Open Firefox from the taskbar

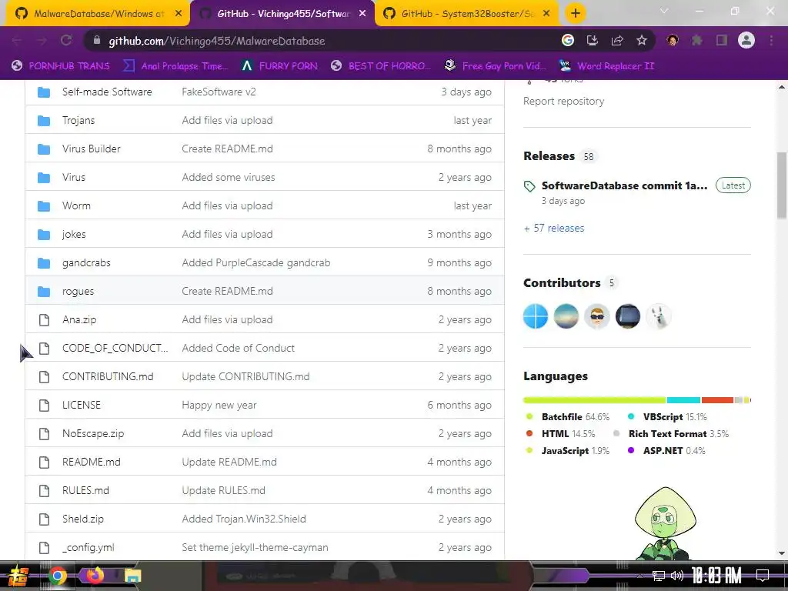[95, 576]
